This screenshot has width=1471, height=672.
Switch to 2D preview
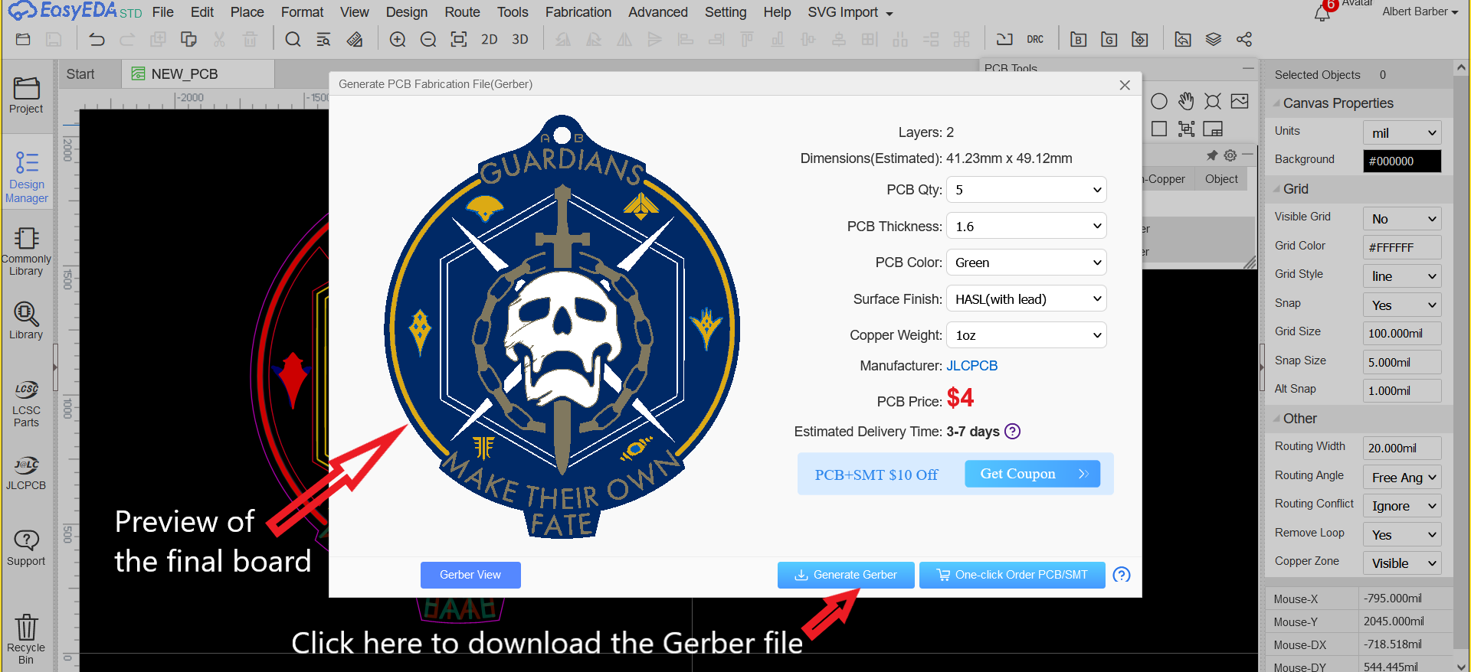(490, 40)
